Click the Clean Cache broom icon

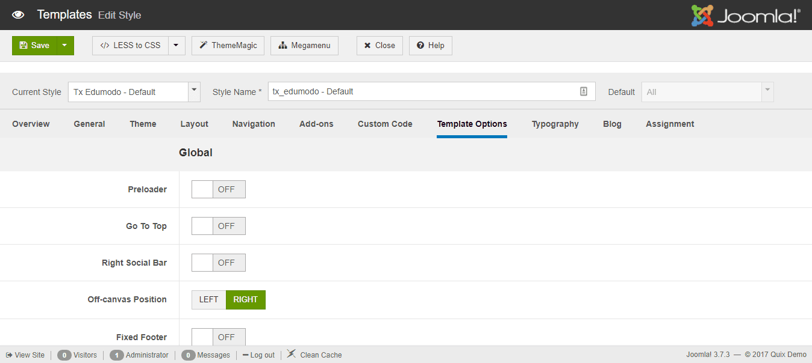coord(292,354)
